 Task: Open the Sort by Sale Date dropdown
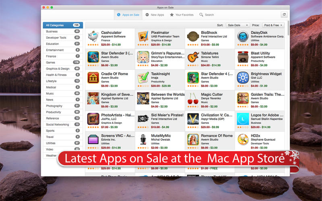click(238, 25)
